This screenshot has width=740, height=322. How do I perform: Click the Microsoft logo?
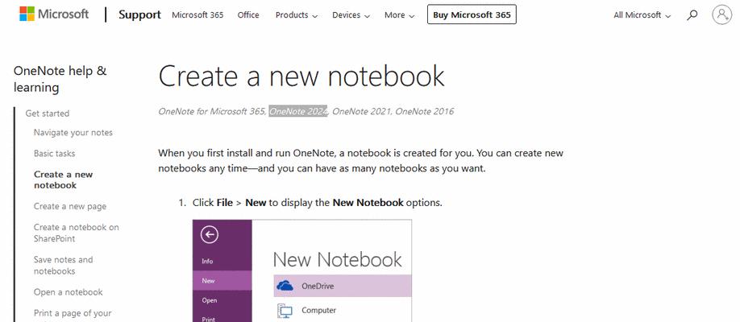54,14
